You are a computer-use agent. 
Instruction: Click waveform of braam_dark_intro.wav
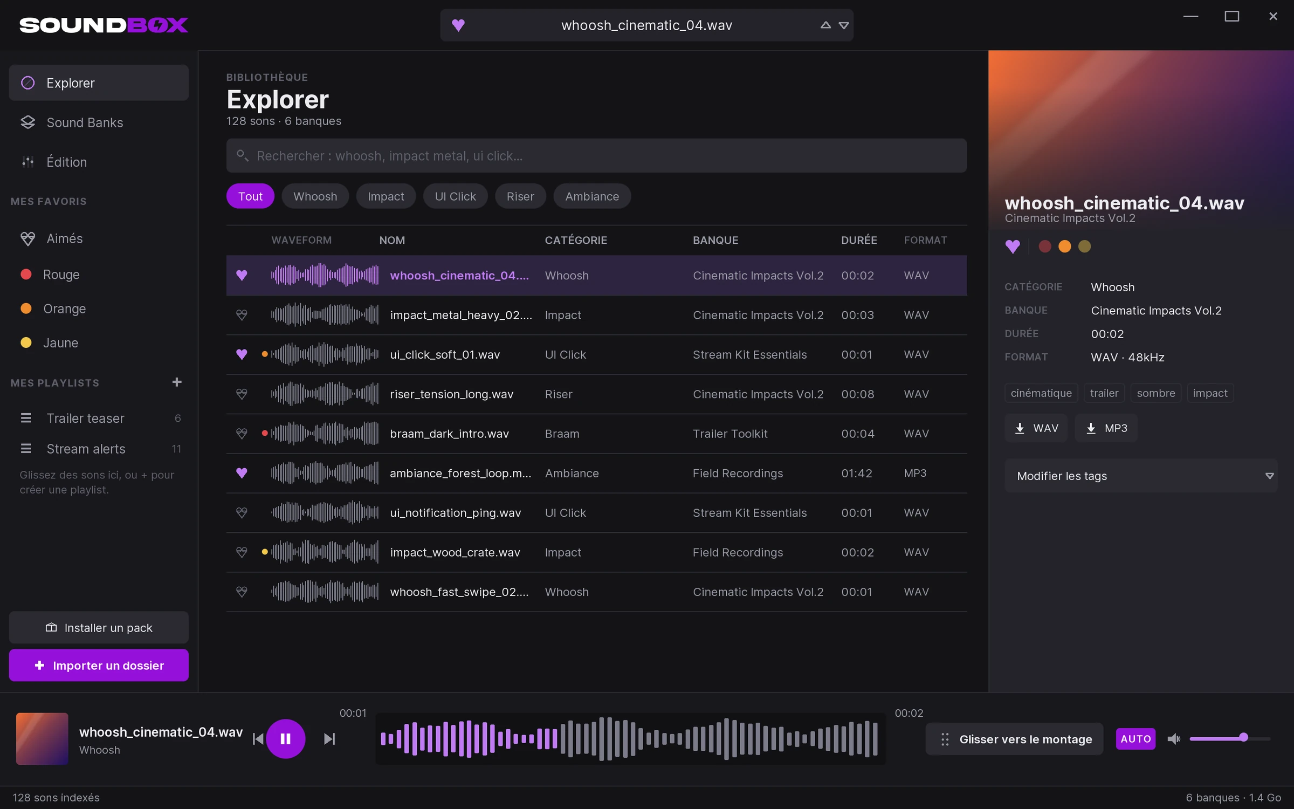coord(325,434)
